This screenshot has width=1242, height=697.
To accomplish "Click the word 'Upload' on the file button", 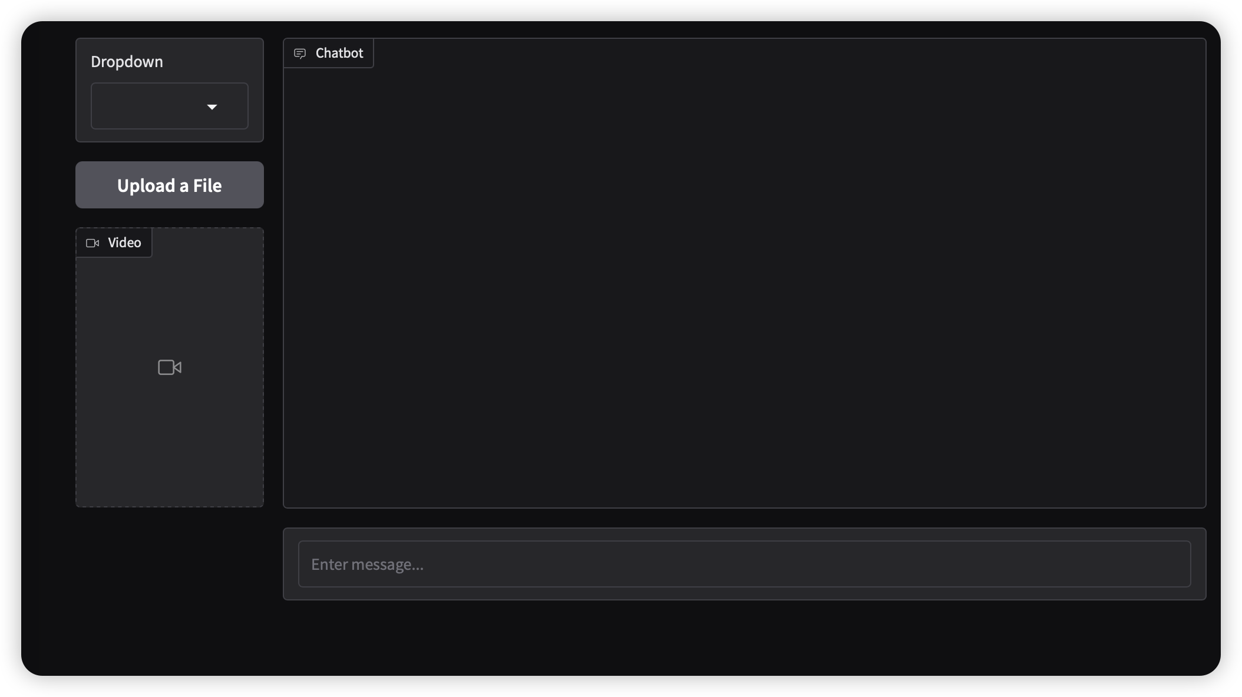I will coord(146,186).
